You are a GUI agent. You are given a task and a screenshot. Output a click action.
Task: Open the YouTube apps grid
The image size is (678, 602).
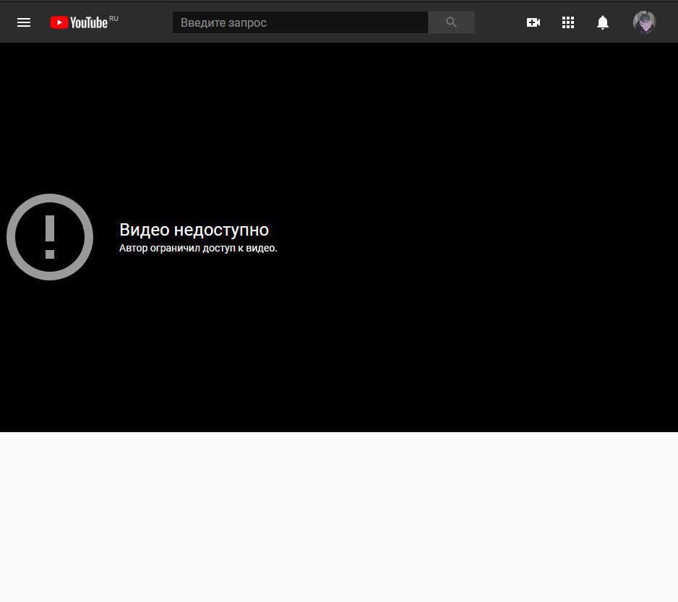(x=567, y=22)
